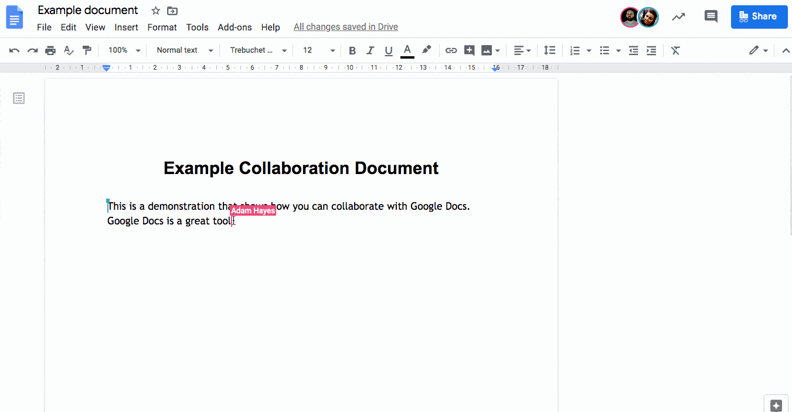Click the Adam Hayes cursor label
The height and width of the screenshot is (412, 792).
tap(253, 210)
